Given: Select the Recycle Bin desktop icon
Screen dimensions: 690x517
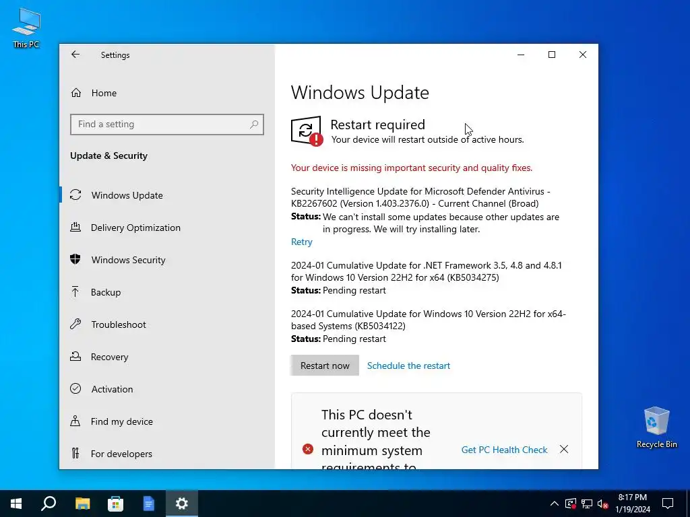Looking at the screenshot, I should click(x=656, y=427).
